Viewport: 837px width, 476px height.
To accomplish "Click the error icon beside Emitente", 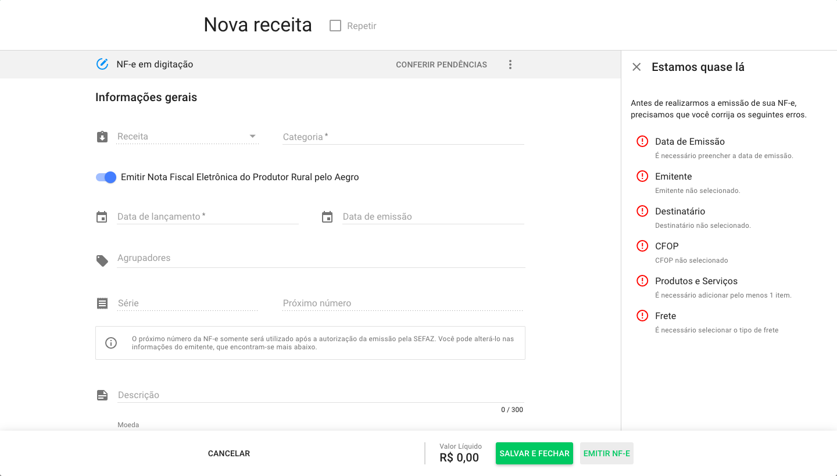I will [x=642, y=176].
